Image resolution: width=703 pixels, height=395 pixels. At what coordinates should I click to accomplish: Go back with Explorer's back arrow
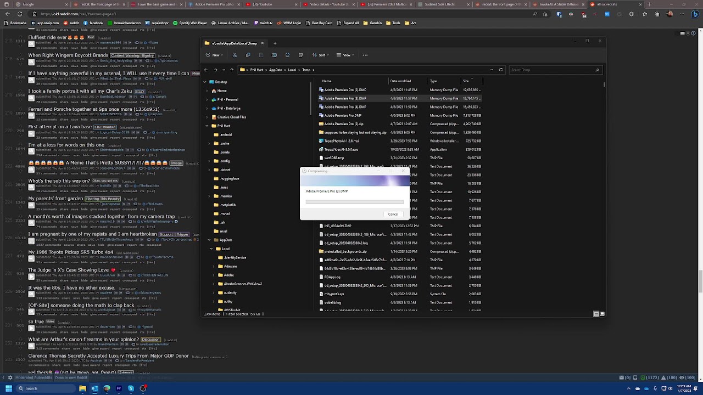(206, 70)
